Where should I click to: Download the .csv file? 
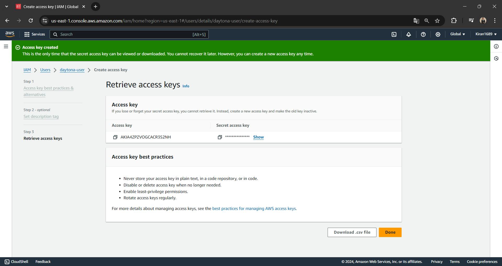click(352, 232)
